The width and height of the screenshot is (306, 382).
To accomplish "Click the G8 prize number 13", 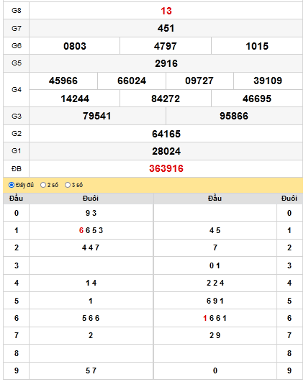I will [166, 11].
